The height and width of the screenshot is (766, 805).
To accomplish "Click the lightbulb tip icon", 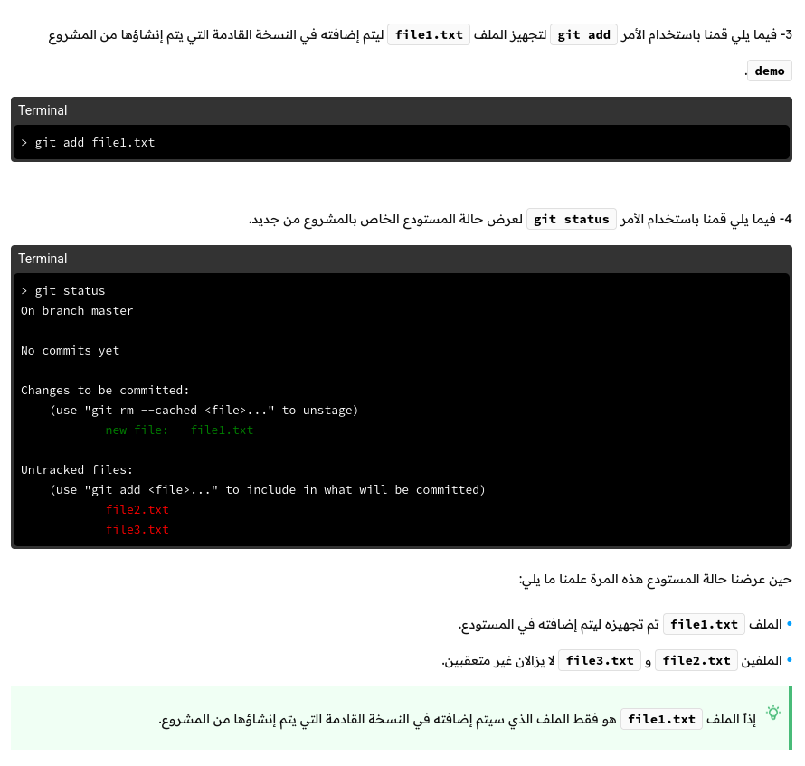I will click(773, 713).
